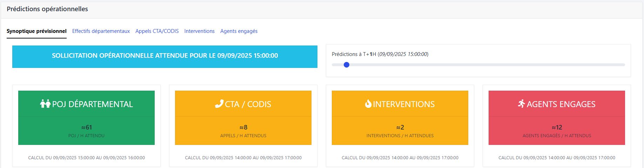Click the running person icon on Agents Engagés
Image resolution: width=644 pixels, height=168 pixels.
pyautogui.click(x=522, y=104)
